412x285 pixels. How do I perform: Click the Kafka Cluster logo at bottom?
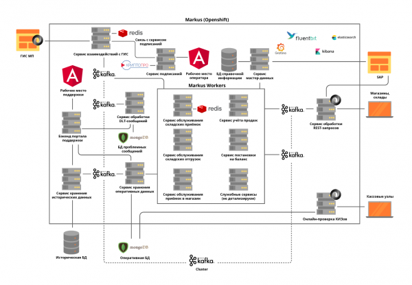tap(202, 261)
